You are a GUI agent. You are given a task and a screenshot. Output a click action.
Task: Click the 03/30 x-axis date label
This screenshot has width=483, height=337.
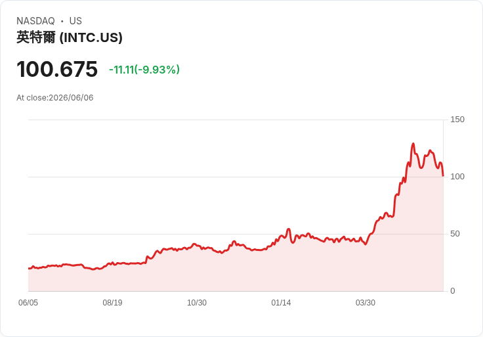(x=366, y=303)
